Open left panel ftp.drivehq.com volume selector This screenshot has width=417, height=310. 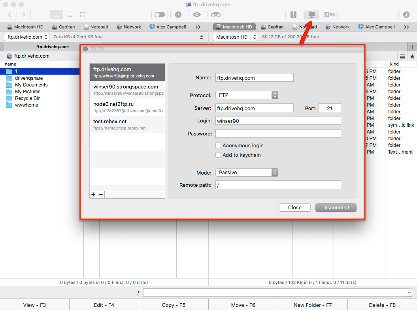tap(26, 37)
